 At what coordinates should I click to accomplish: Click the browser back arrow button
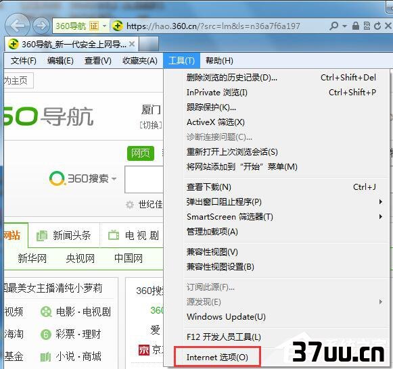[x=18, y=26]
